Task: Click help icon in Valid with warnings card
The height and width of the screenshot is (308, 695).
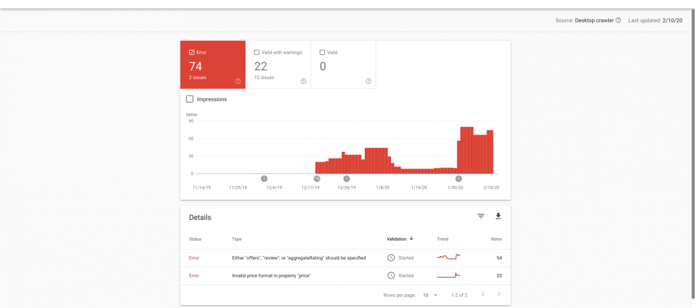Action: (303, 81)
